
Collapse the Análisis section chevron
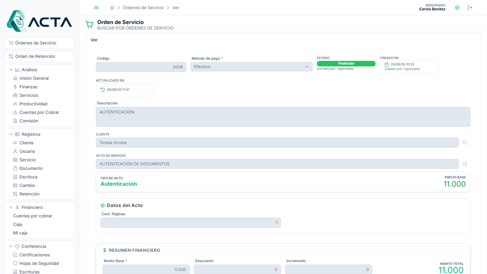[11, 70]
